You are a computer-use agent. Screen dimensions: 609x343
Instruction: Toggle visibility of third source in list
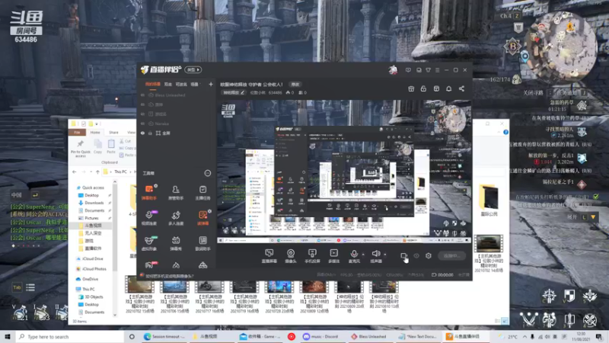(x=142, y=114)
